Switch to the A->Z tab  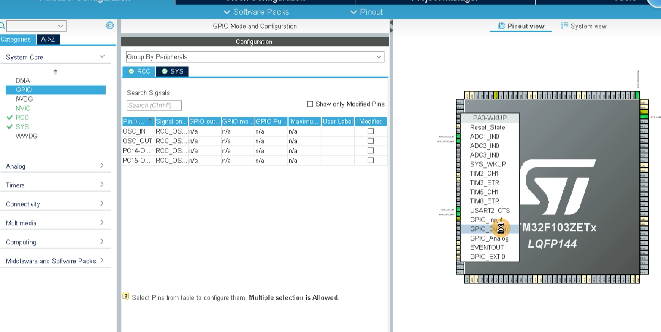tap(48, 39)
